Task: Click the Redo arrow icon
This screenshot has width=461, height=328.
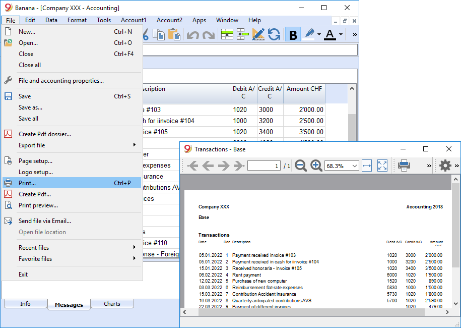Action: coord(209,35)
